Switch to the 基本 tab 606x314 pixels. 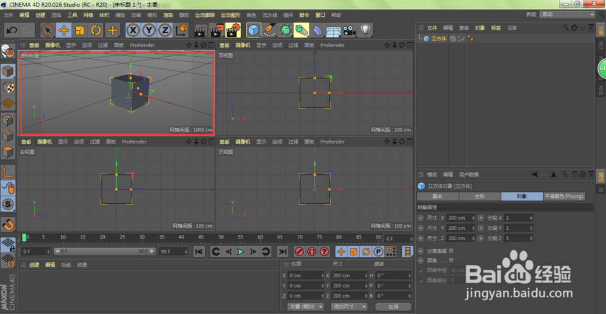pyautogui.click(x=438, y=197)
